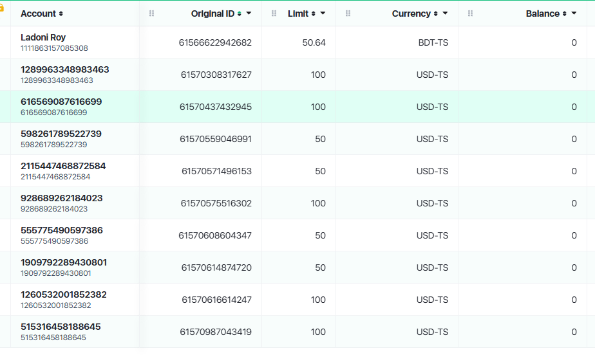Select account 515316458188645 in last row
The width and height of the screenshot is (595, 362).
(61, 327)
